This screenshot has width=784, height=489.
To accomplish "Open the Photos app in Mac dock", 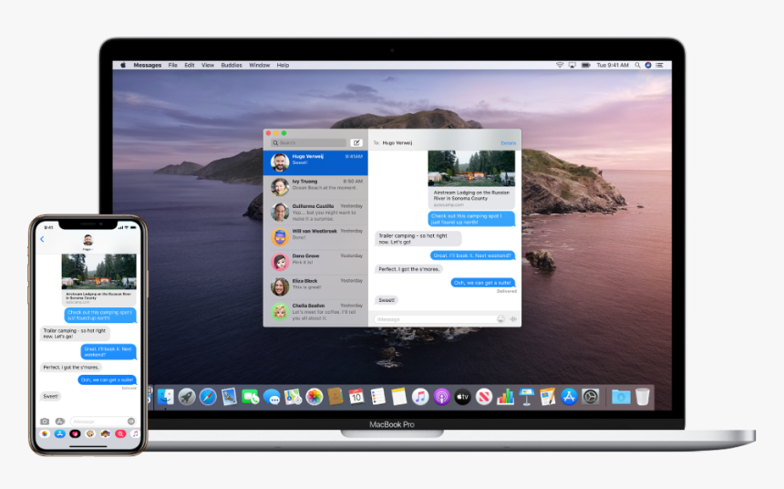I will click(314, 397).
